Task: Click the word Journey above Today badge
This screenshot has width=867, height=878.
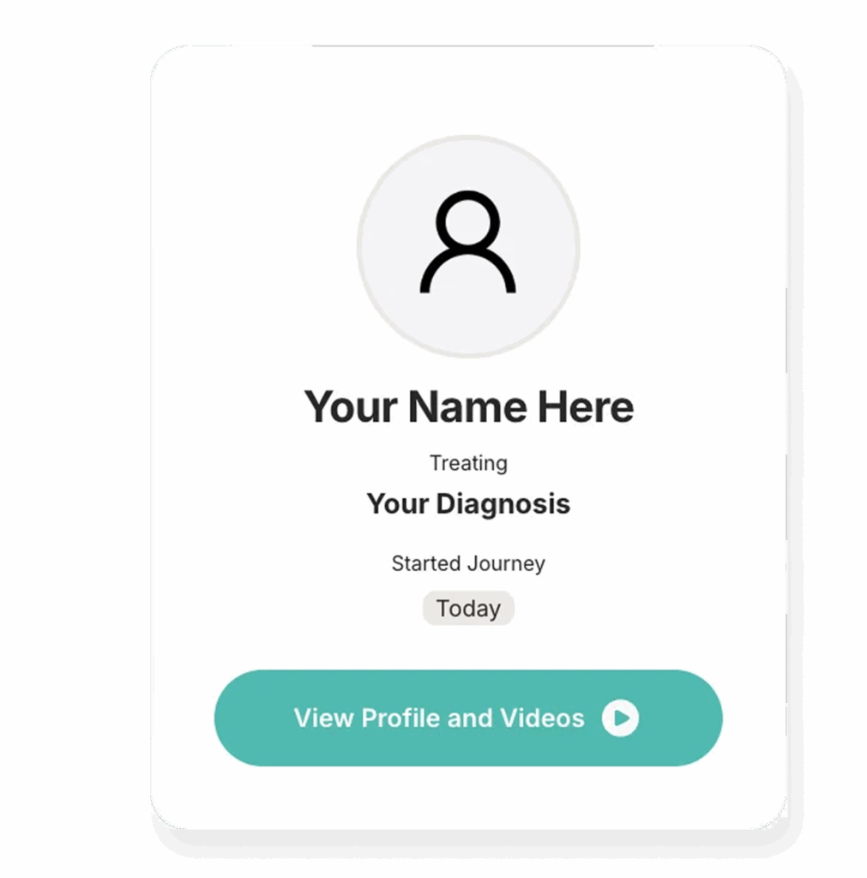Action: [506, 563]
